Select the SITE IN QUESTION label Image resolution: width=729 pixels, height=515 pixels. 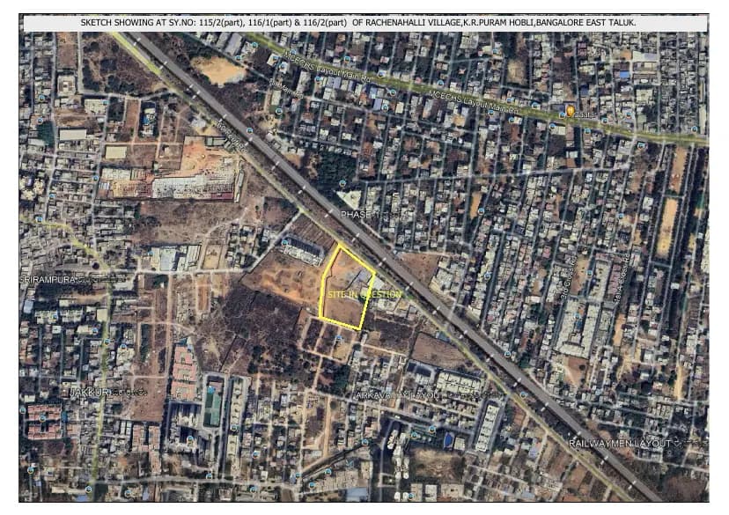364,294
